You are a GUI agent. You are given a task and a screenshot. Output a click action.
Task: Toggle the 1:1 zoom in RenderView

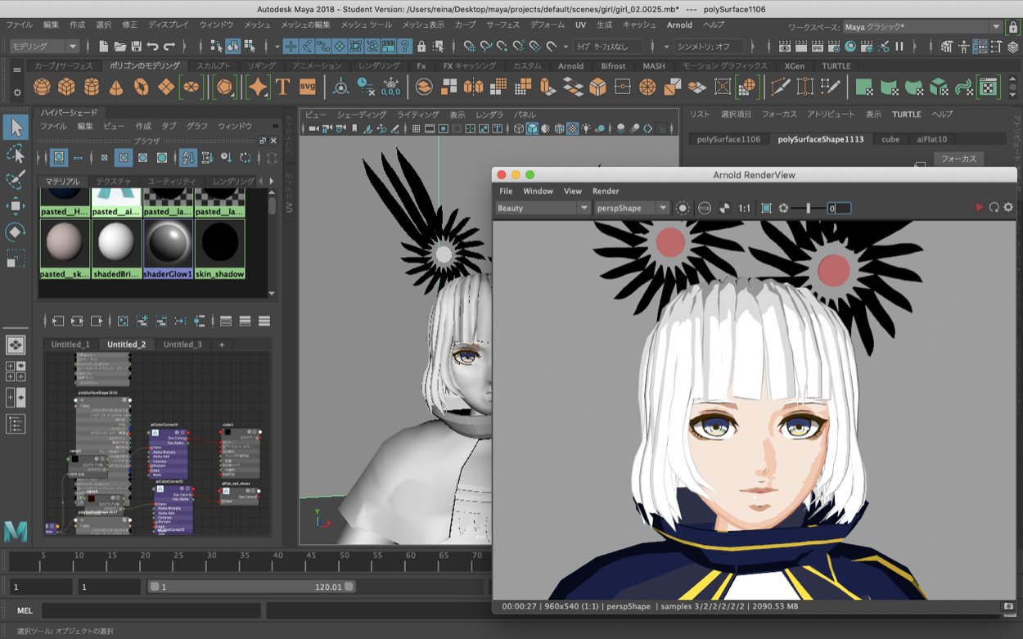[x=744, y=209]
